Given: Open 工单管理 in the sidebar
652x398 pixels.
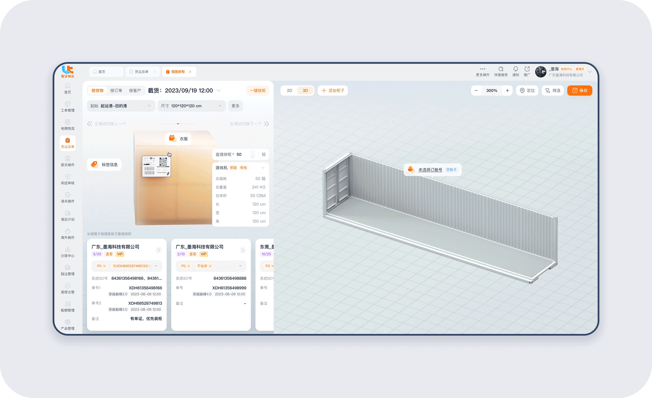Looking at the screenshot, I should click(x=68, y=106).
